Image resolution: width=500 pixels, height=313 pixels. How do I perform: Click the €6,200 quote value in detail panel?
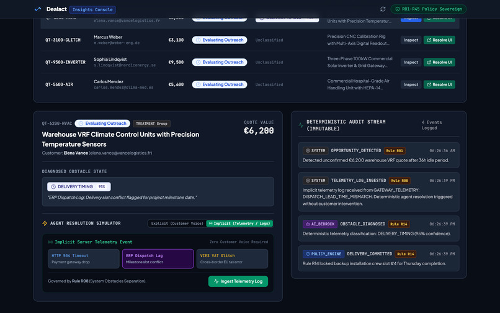pyautogui.click(x=259, y=130)
